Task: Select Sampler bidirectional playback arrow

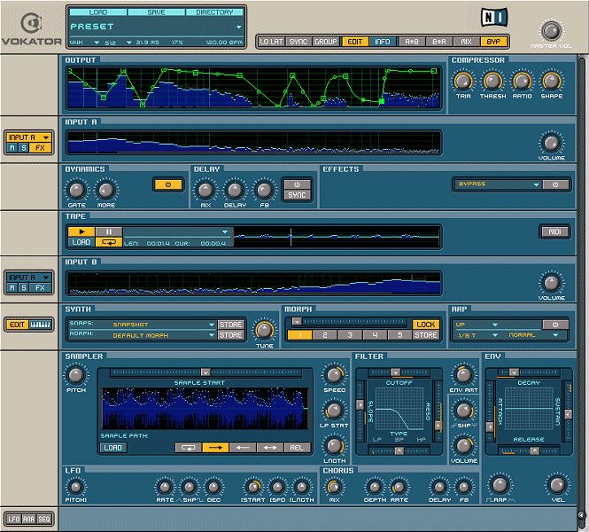Action: click(x=270, y=448)
